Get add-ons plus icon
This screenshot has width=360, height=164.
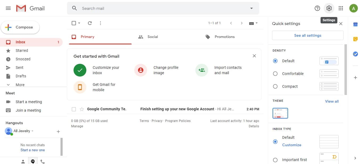[x=355, y=78]
